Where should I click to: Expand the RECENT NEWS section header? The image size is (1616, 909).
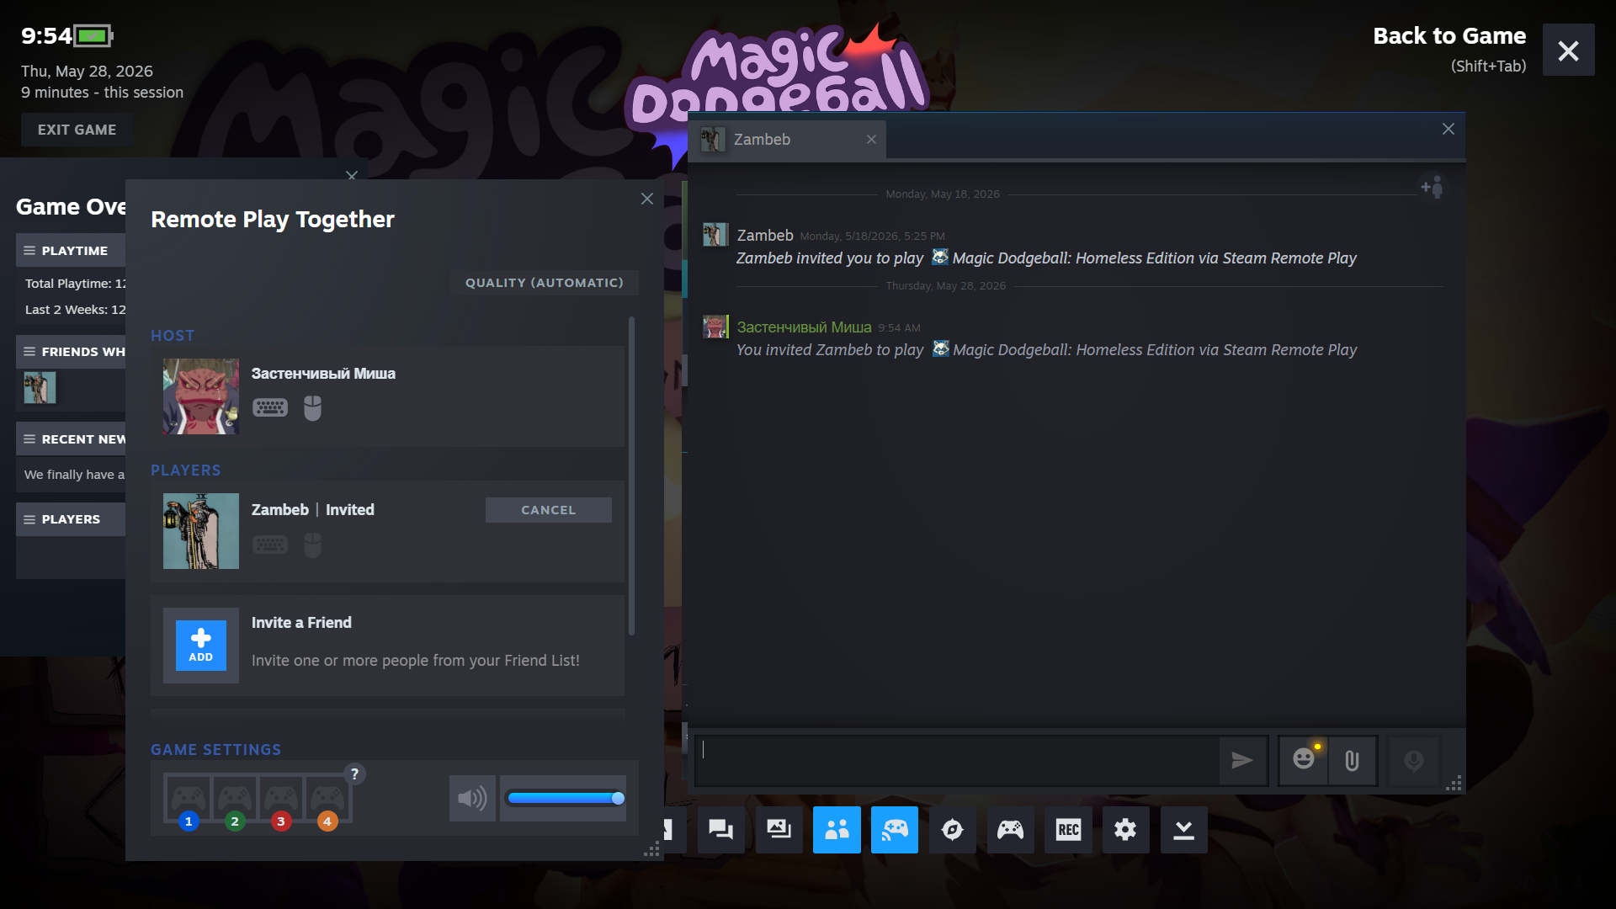pyautogui.click(x=71, y=439)
